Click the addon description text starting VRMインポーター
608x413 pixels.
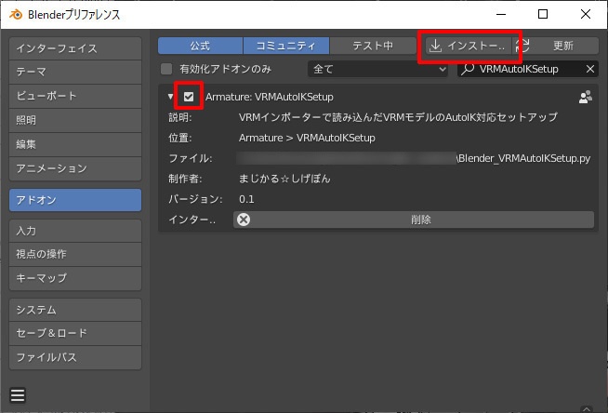coord(398,117)
